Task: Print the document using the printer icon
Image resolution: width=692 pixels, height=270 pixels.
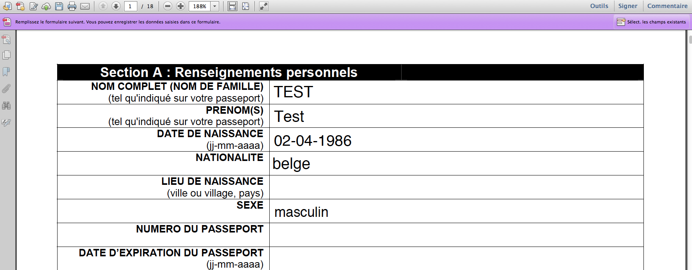Action: pos(72,6)
